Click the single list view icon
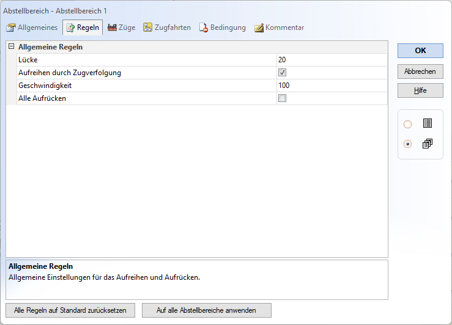This screenshot has height=325, width=452. (427, 123)
